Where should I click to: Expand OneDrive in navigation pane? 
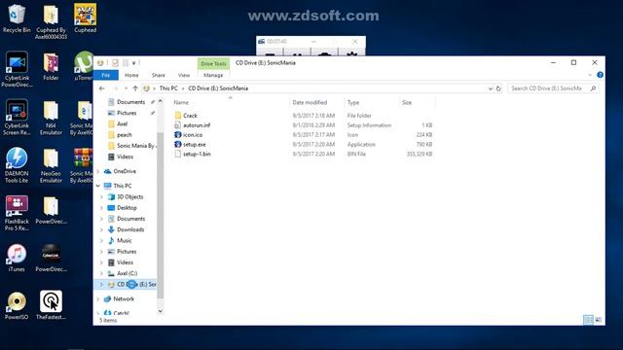[98, 171]
